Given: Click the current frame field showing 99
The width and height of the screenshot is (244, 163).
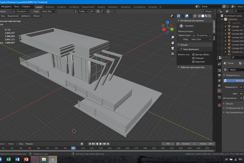Looking at the screenshot, I should (168, 144).
